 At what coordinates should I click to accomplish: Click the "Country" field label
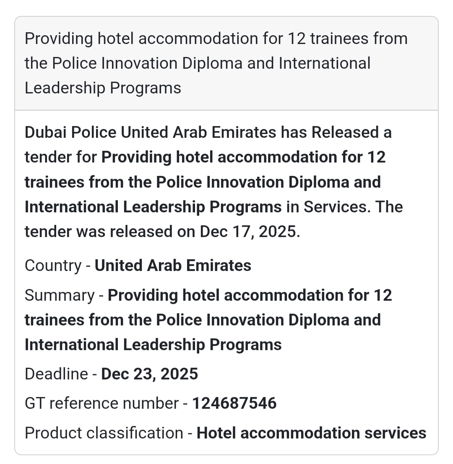click(x=53, y=266)
